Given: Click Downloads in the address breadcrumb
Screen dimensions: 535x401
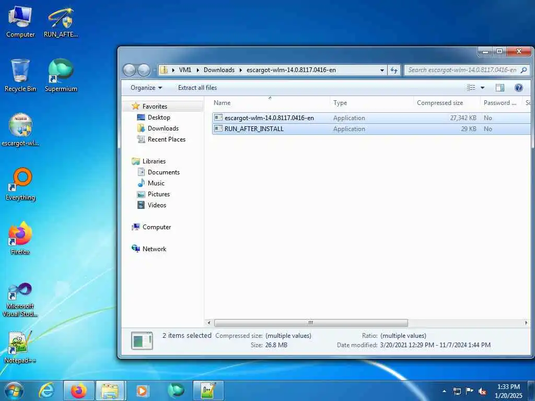Looking at the screenshot, I should 219,70.
